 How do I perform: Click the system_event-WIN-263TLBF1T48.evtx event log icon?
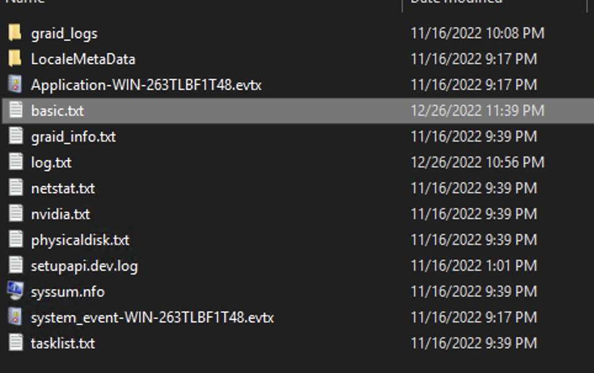coord(15,317)
